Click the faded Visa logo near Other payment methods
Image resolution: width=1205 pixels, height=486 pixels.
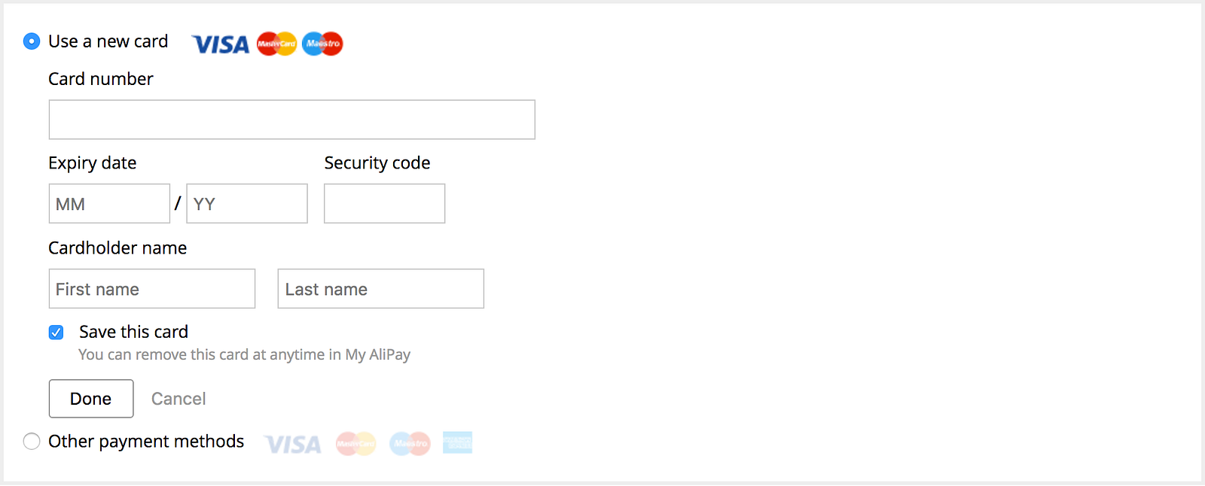293,445
